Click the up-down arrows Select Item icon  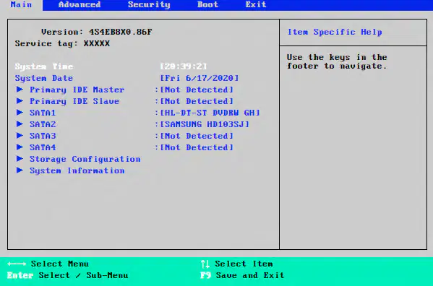tap(205, 264)
